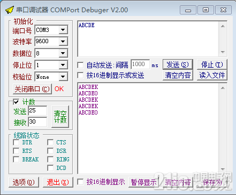Minimize the COMPort Debuger window
Viewport: 236px width, 195px height.
[x=188, y=10]
